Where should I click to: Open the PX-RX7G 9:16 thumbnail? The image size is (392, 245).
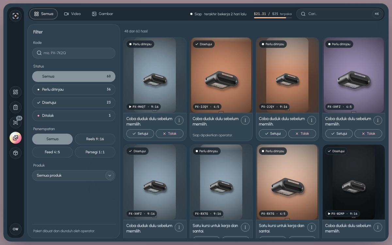pyautogui.click(x=221, y=182)
